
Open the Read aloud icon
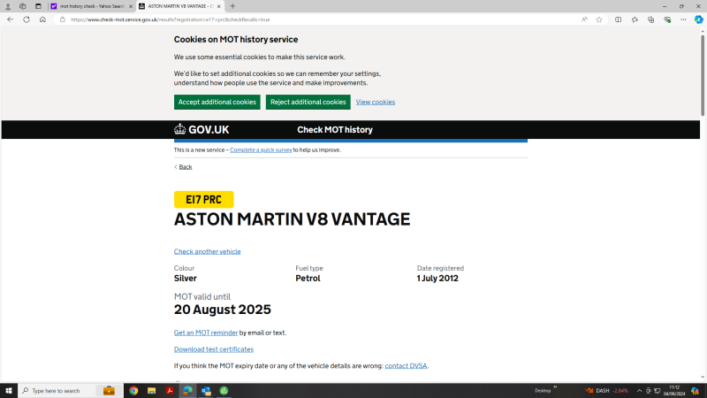pos(584,19)
